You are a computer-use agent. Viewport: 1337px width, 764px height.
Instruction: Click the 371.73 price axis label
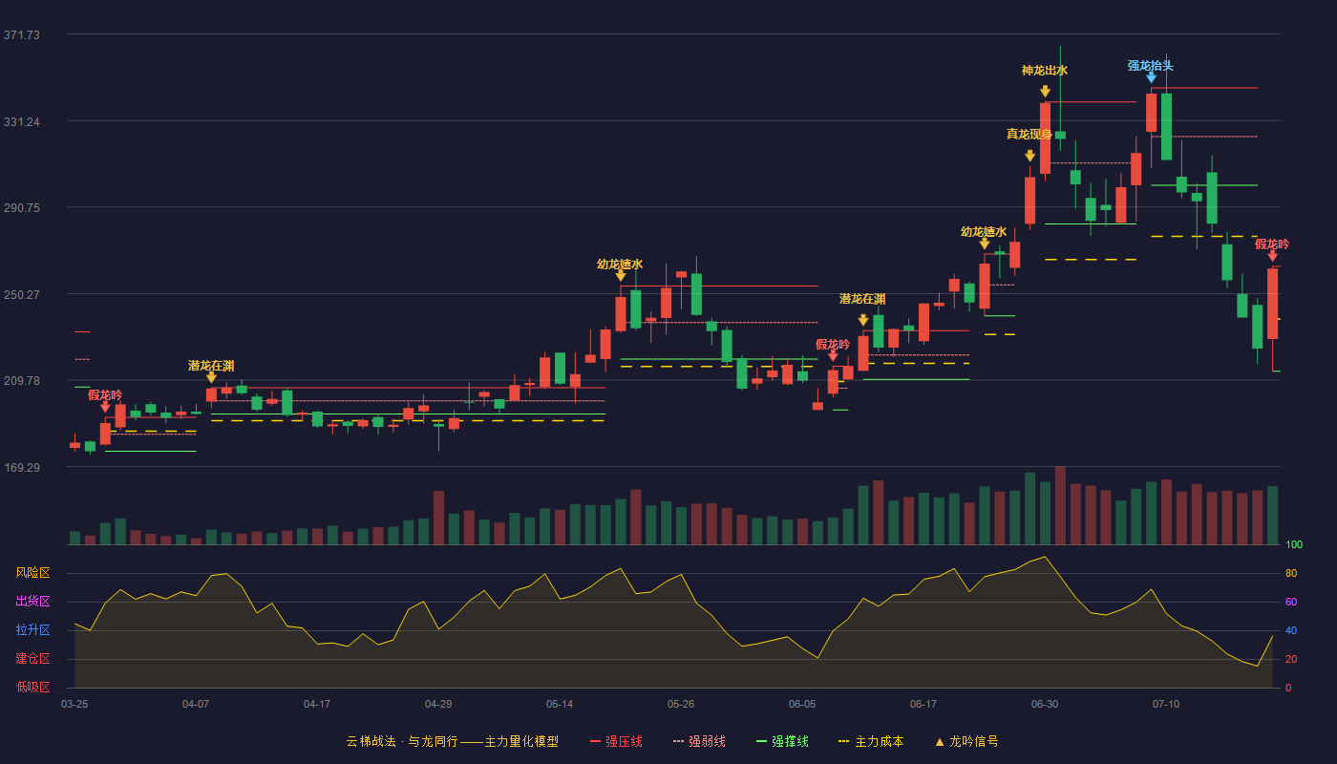point(22,34)
